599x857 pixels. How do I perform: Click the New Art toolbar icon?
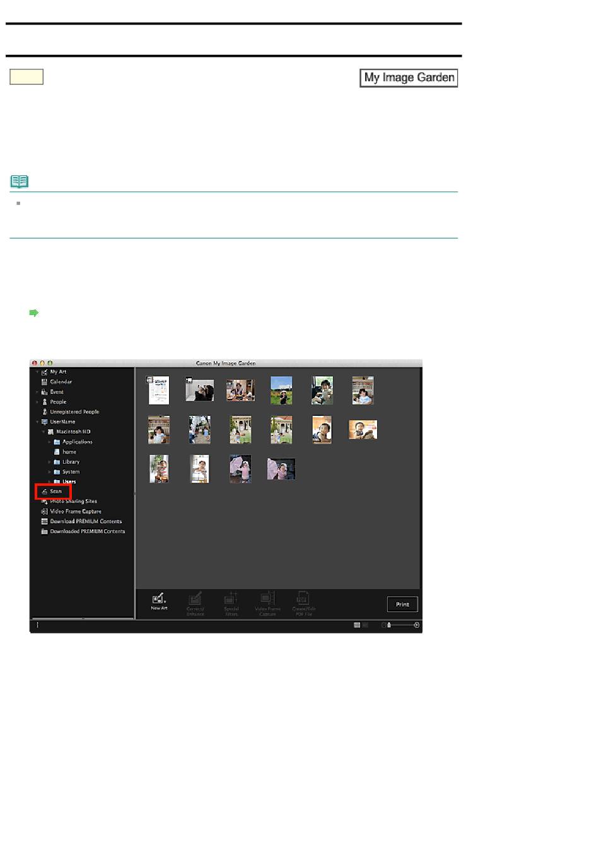159,601
